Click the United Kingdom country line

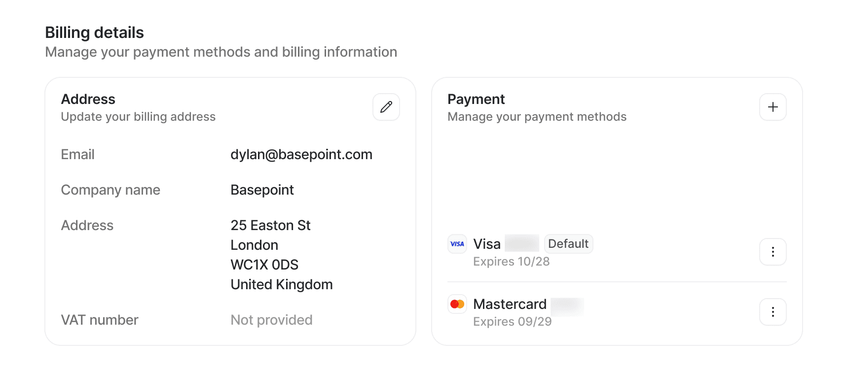[281, 285]
